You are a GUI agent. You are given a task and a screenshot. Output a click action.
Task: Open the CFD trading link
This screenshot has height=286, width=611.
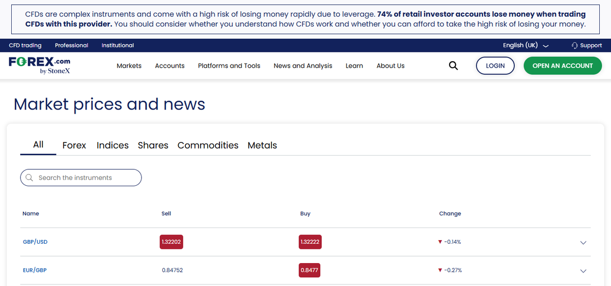click(x=25, y=45)
